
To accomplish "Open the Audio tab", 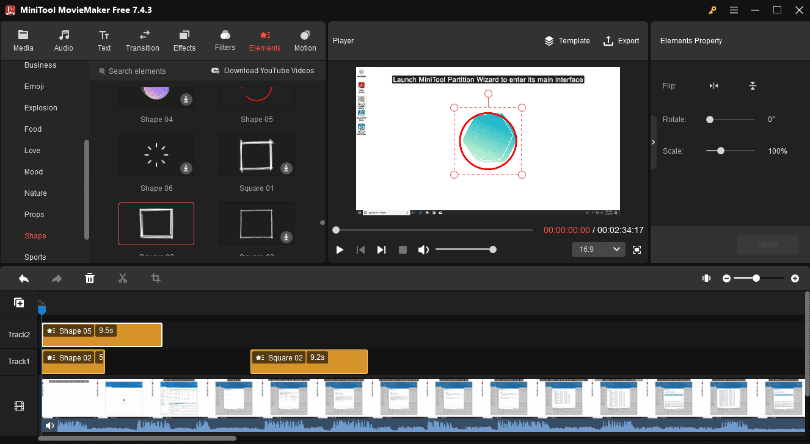I will 64,41.
